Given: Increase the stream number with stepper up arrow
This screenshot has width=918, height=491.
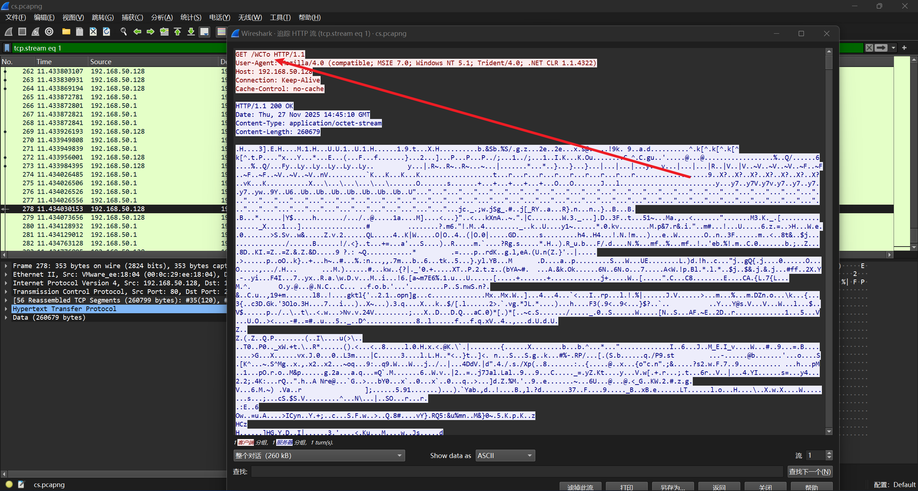Looking at the screenshot, I should [x=829, y=453].
